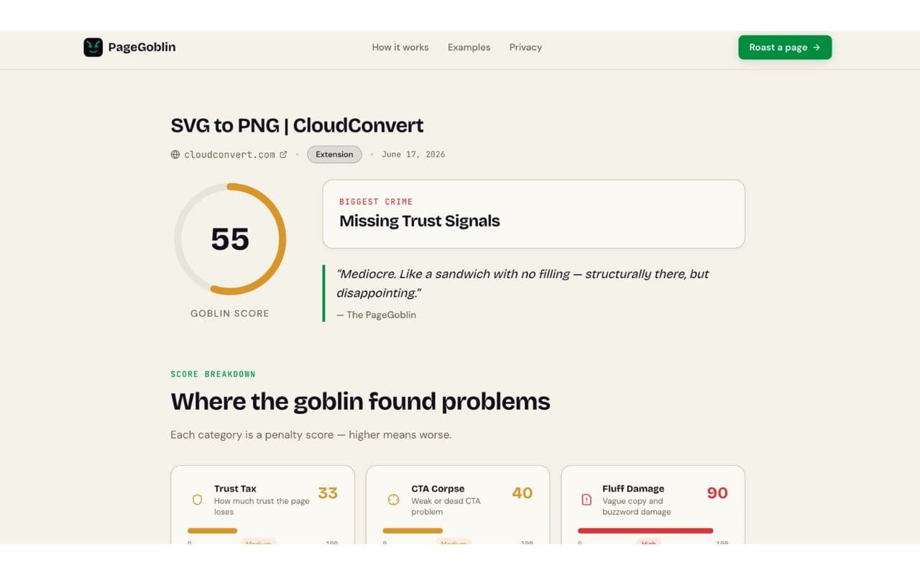Click the Goblin Score circular gauge
This screenshot has height=575, width=920.
click(230, 239)
